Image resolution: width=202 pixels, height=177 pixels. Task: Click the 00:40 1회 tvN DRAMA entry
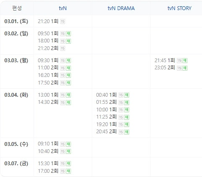[x=106, y=95]
